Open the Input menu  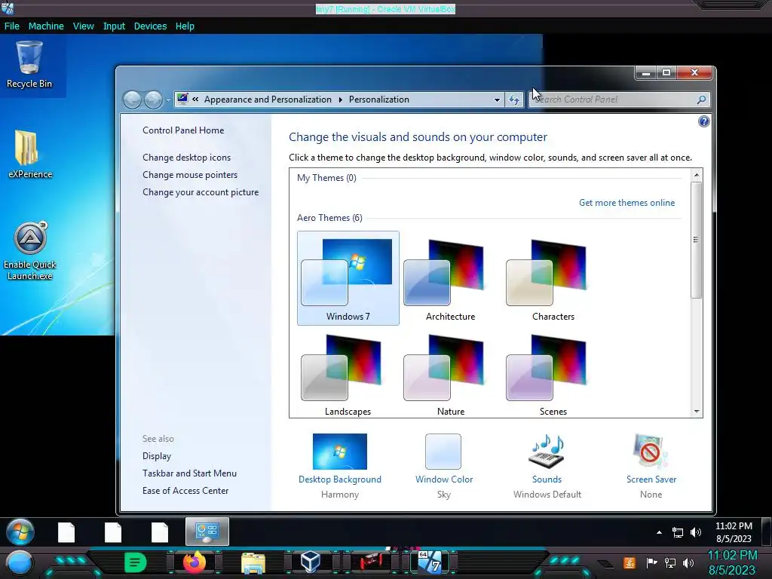[x=114, y=26]
